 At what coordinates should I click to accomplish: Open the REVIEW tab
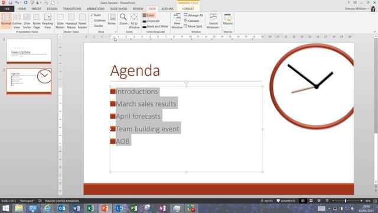[138, 9]
